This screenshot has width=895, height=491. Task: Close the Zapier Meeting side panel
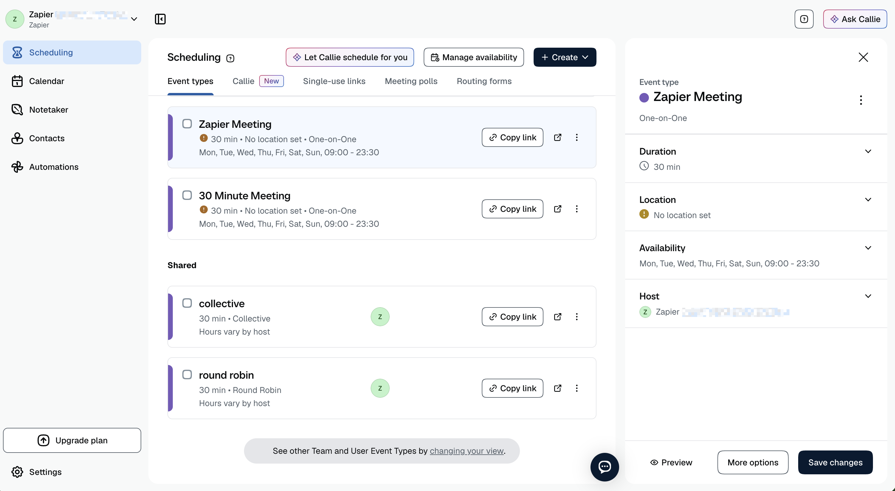pyautogui.click(x=863, y=57)
